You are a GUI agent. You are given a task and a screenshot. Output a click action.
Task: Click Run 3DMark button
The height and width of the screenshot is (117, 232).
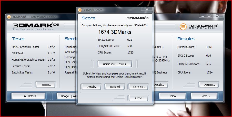[x=28, y=96]
